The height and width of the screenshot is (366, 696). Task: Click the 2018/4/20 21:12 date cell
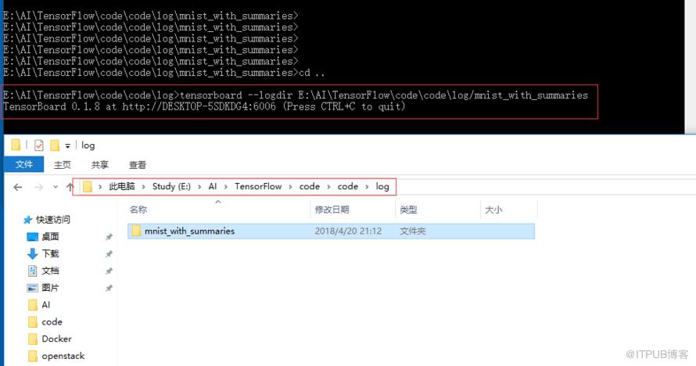point(348,231)
